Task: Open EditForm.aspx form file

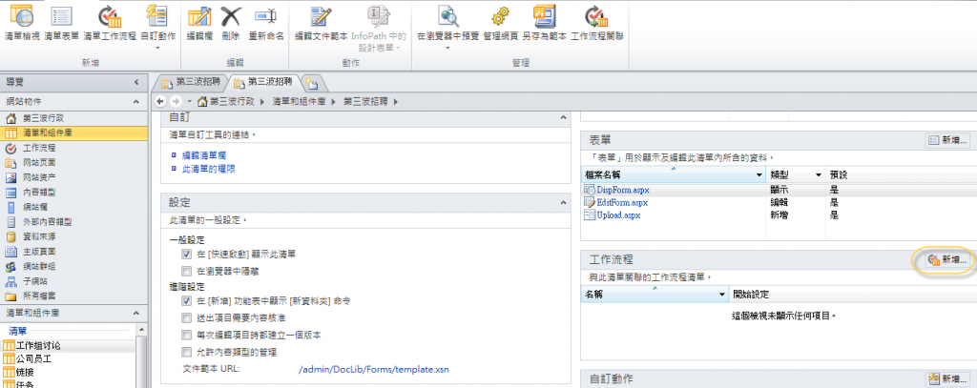Action: click(622, 202)
